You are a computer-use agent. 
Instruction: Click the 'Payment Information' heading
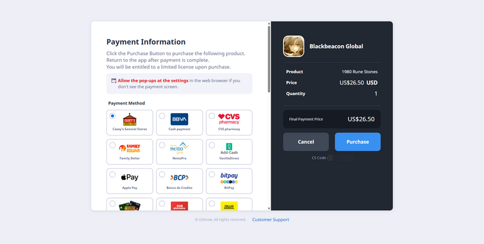[x=146, y=42]
